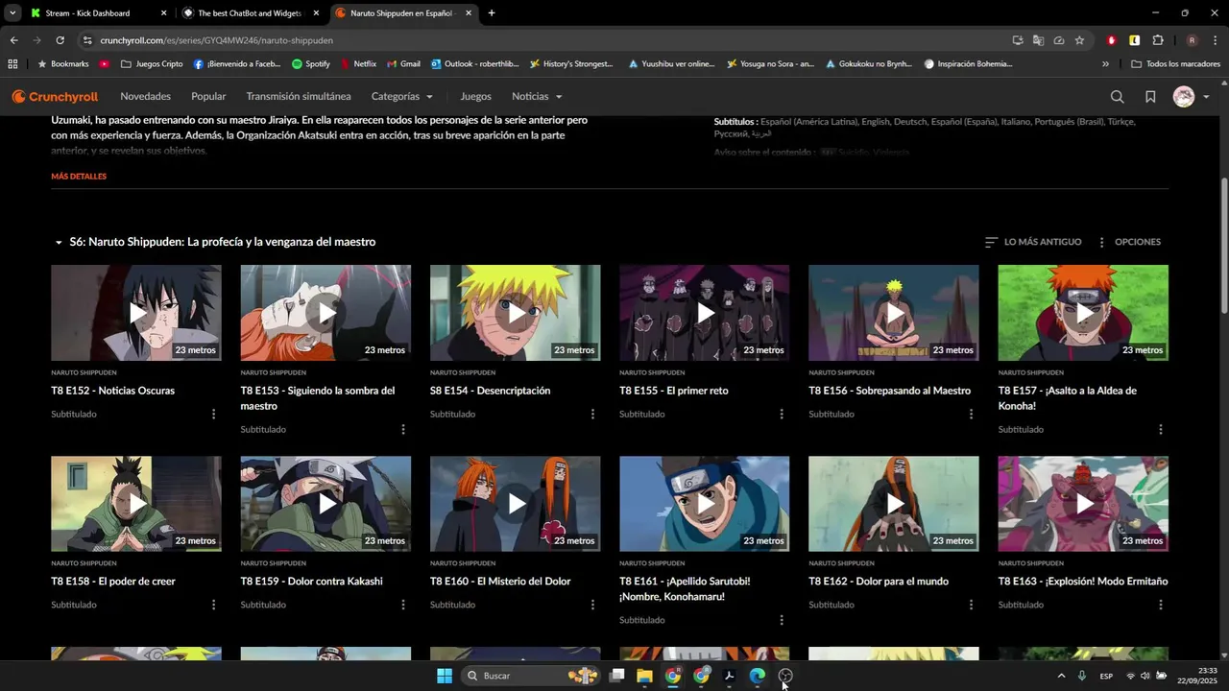
Task: Open the Netflix bookmark
Action: [x=358, y=64]
